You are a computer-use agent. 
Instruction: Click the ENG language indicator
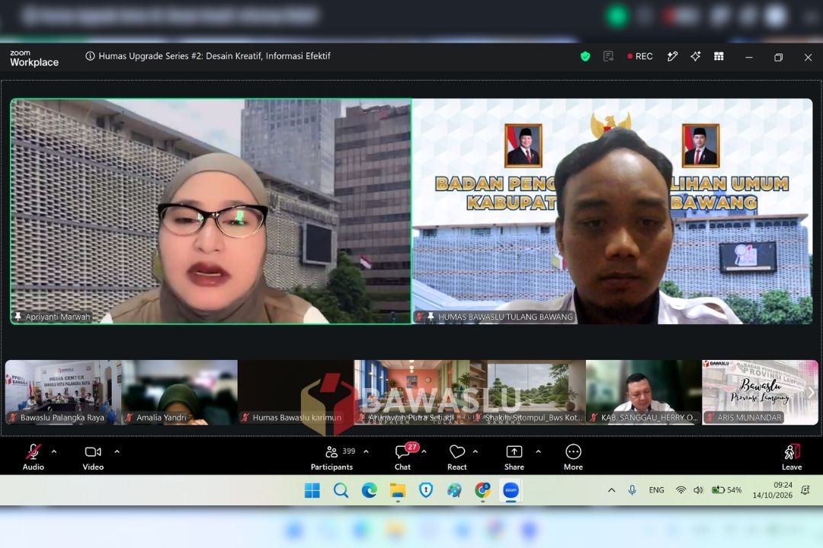coord(656,490)
